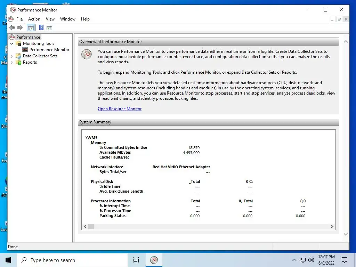Toggle Show/Hide Console Tree toolbar icon
The width and height of the screenshot is (356, 267).
31,28
